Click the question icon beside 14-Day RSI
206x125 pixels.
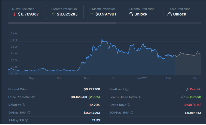[x=26, y=121]
